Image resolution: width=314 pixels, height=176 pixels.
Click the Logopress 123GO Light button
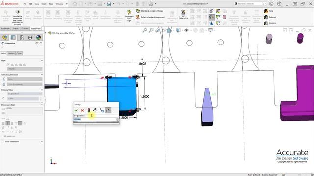pyautogui.click(x=130, y=16)
